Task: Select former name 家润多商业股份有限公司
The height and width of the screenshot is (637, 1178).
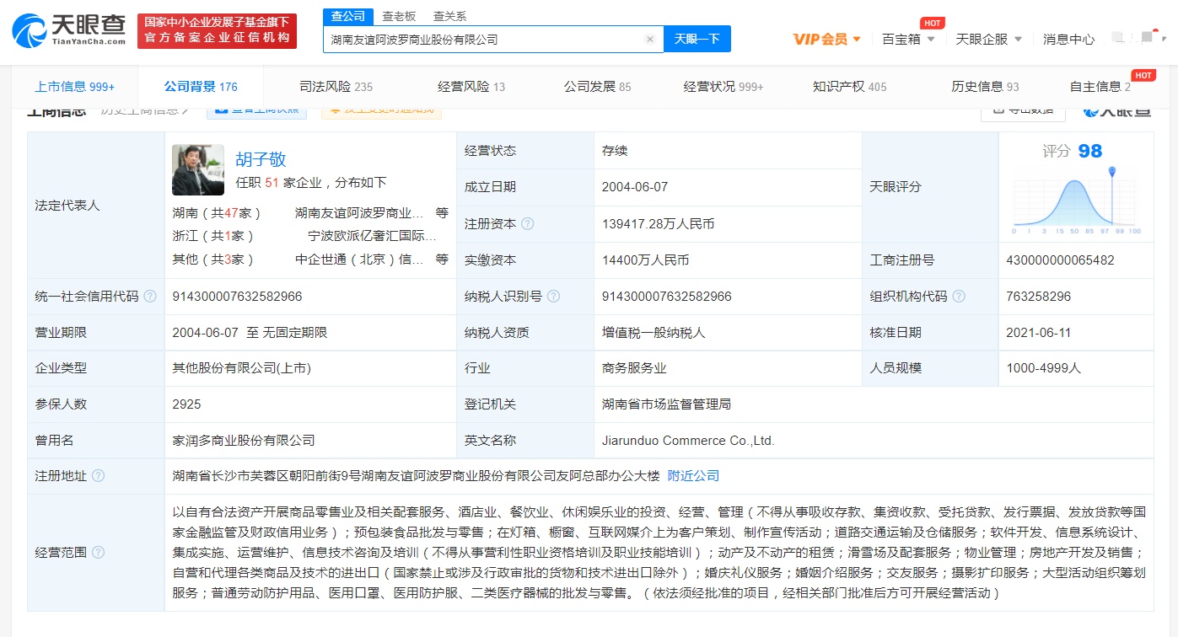Action: [x=243, y=440]
